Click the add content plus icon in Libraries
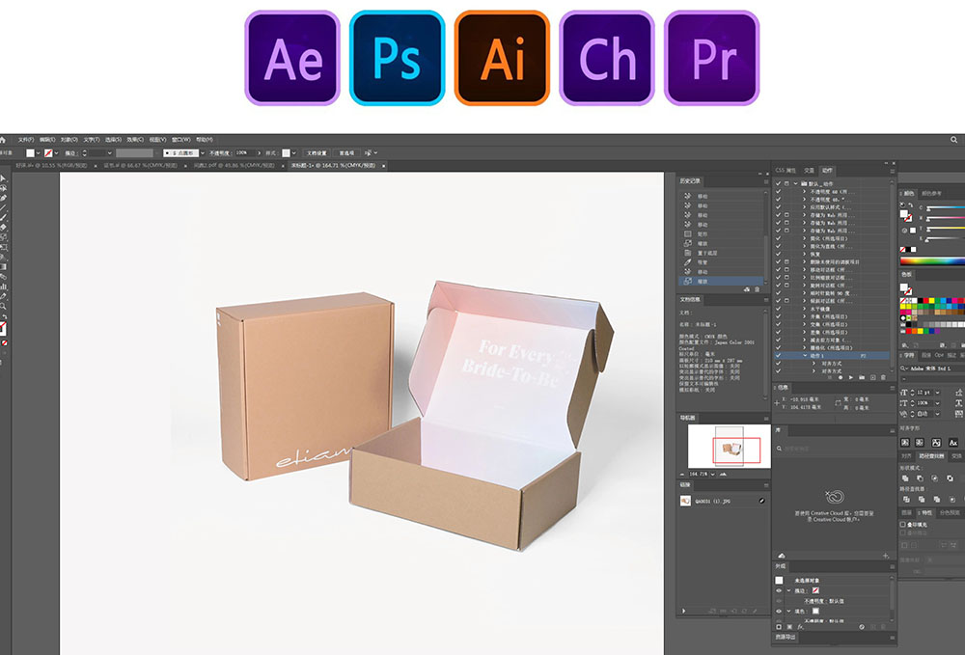The image size is (965, 655). (x=886, y=556)
